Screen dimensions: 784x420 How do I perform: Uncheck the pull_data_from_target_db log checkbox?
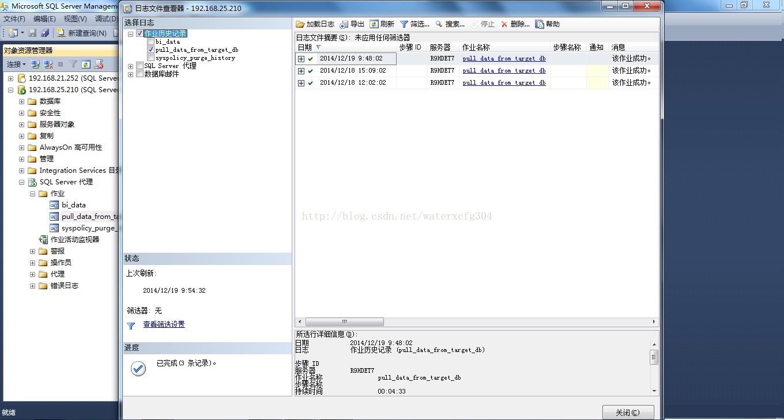point(151,50)
